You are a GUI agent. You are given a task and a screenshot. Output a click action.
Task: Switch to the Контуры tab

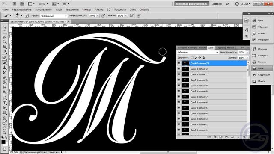point(192,47)
